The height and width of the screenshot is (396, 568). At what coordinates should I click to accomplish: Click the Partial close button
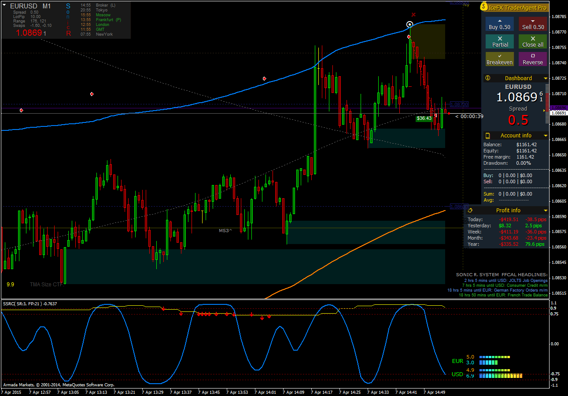point(500,41)
